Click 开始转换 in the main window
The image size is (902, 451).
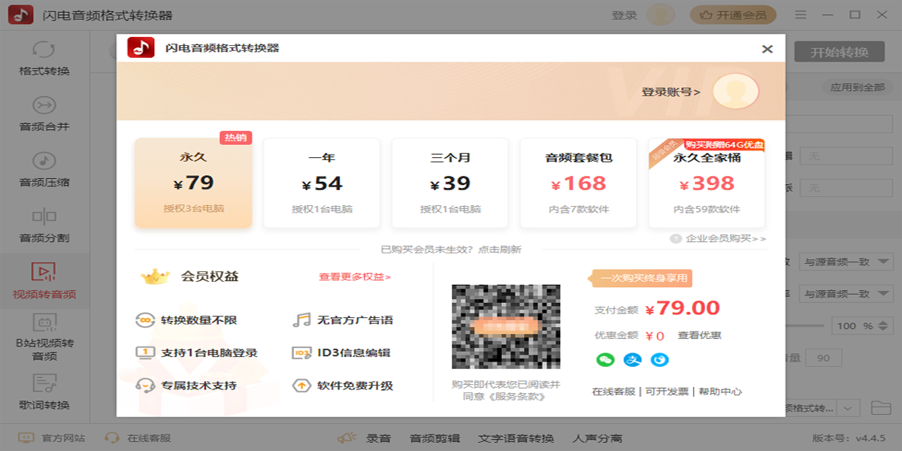pos(840,52)
